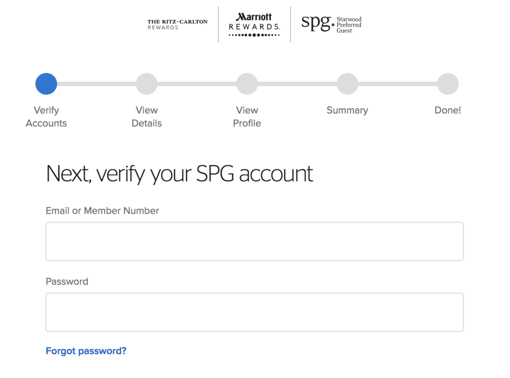Viewport: 510px width, 378px height.
Task: Select the Email or Member Number label
Action: point(102,211)
